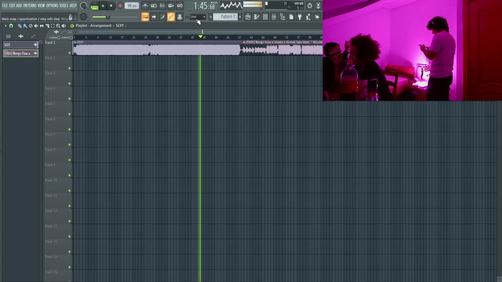Click the stamp icon next to link
The image size is (502, 282).
point(180,17)
